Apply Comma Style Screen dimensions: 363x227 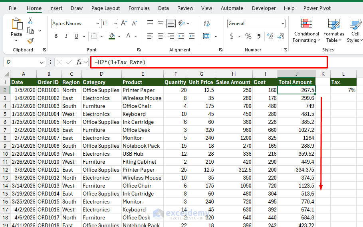(259, 36)
